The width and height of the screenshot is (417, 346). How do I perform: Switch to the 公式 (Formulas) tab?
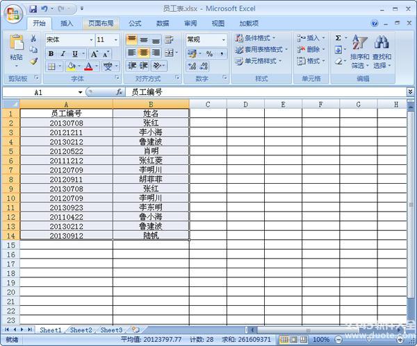135,23
